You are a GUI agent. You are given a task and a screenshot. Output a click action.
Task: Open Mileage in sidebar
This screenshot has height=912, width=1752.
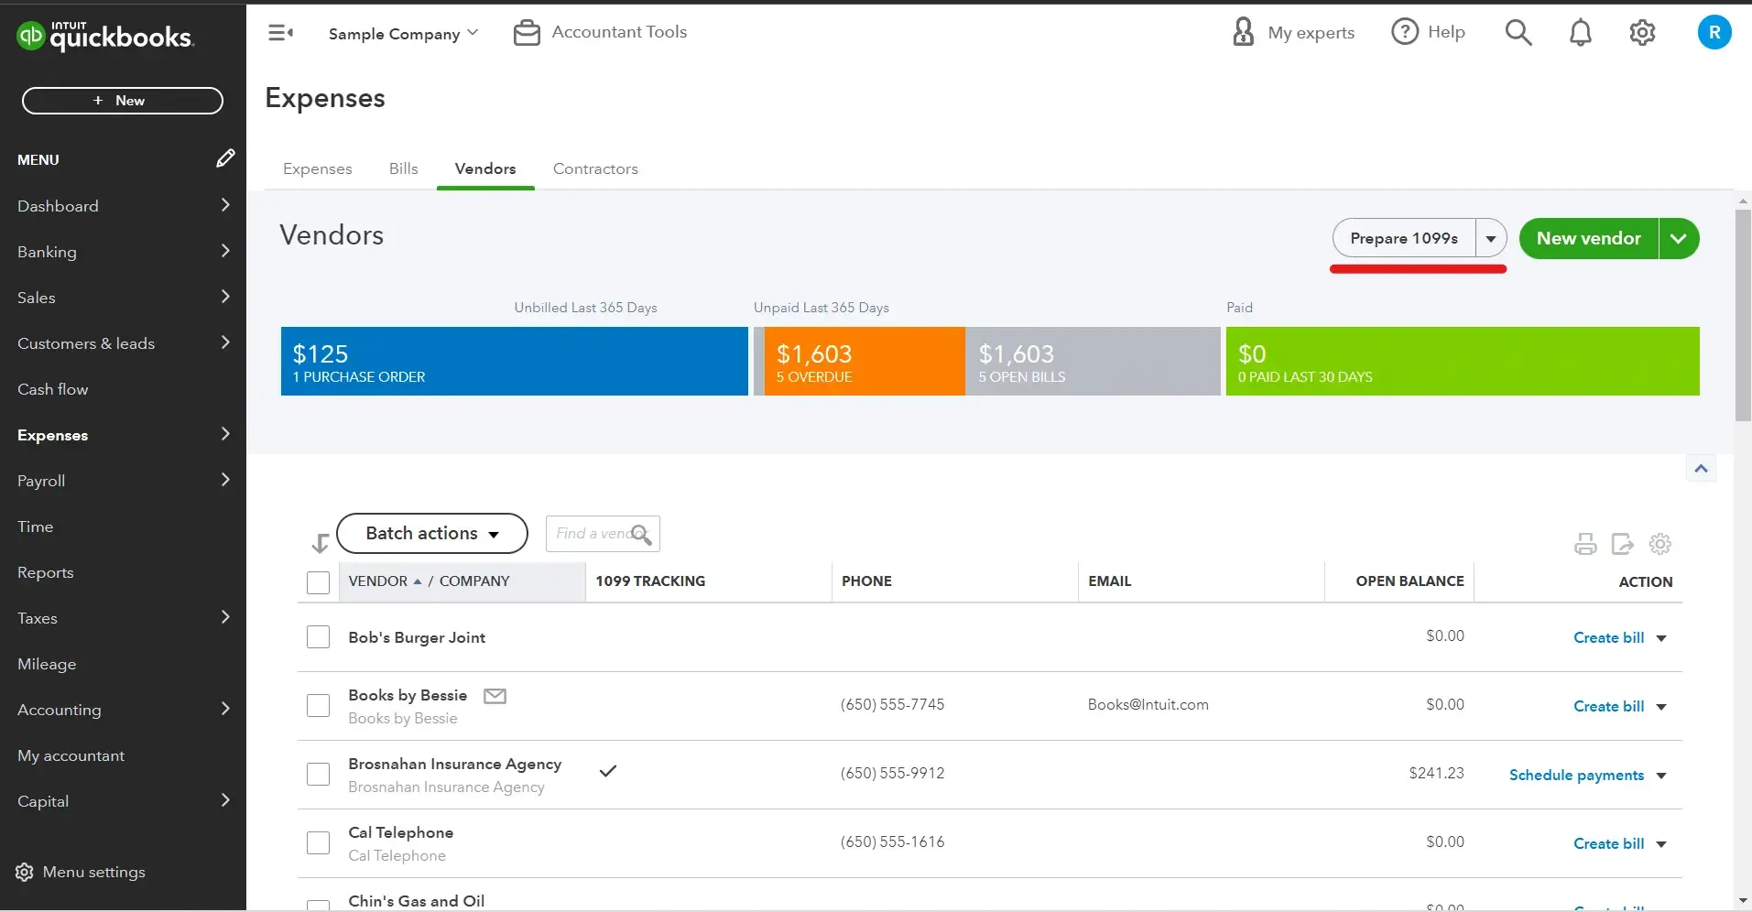(47, 664)
